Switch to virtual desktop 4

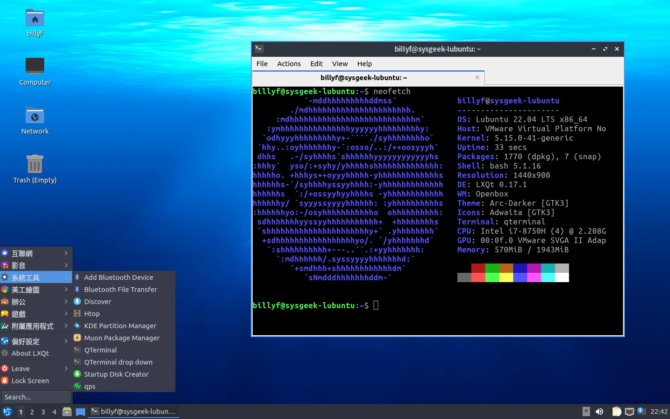[54, 412]
